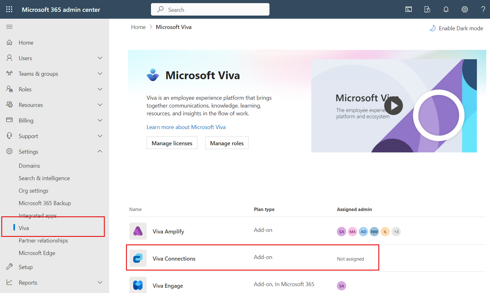Open Viva Connections from the list

(174, 259)
